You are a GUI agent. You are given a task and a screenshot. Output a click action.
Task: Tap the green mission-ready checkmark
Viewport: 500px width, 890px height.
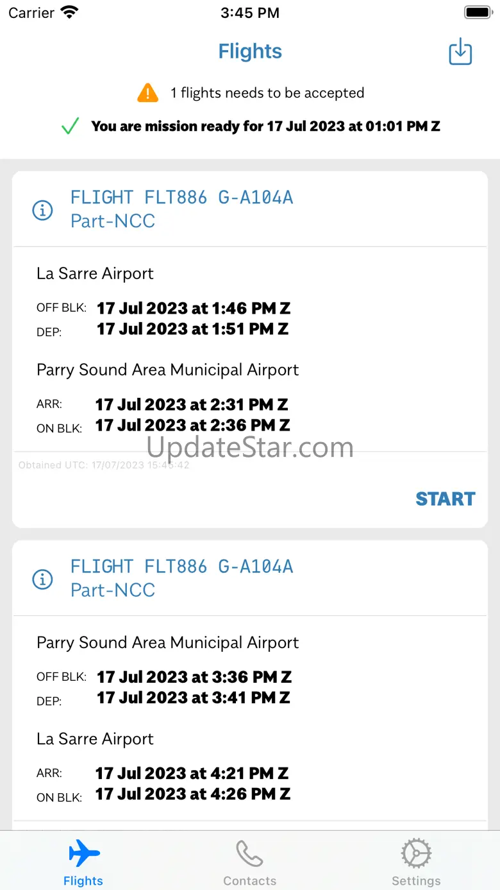coord(70,126)
